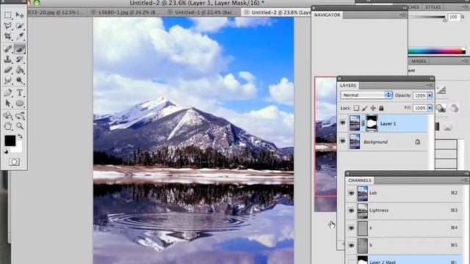Screen dimensions: 470x264
Task: Swap foreground and background colors
Action: point(20,136)
